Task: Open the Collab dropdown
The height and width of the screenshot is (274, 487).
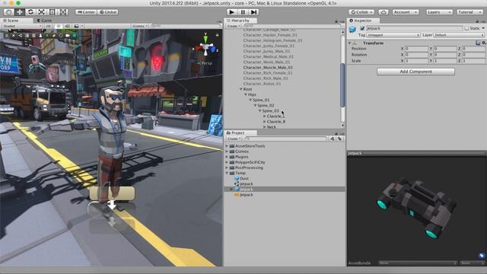Action: click(361, 12)
